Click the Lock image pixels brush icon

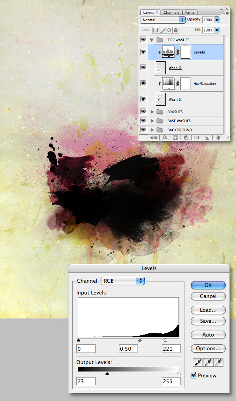[x=162, y=30]
